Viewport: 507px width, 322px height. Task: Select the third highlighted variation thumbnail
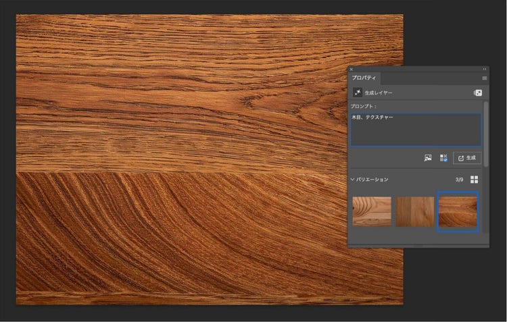458,211
